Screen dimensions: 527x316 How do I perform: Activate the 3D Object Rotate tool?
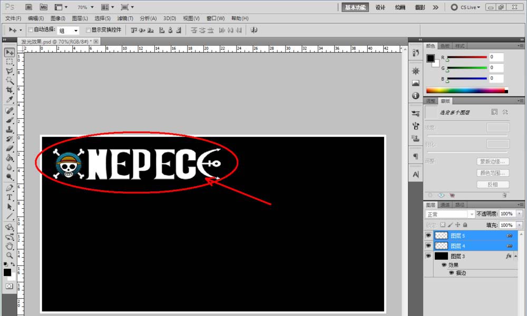(9, 227)
